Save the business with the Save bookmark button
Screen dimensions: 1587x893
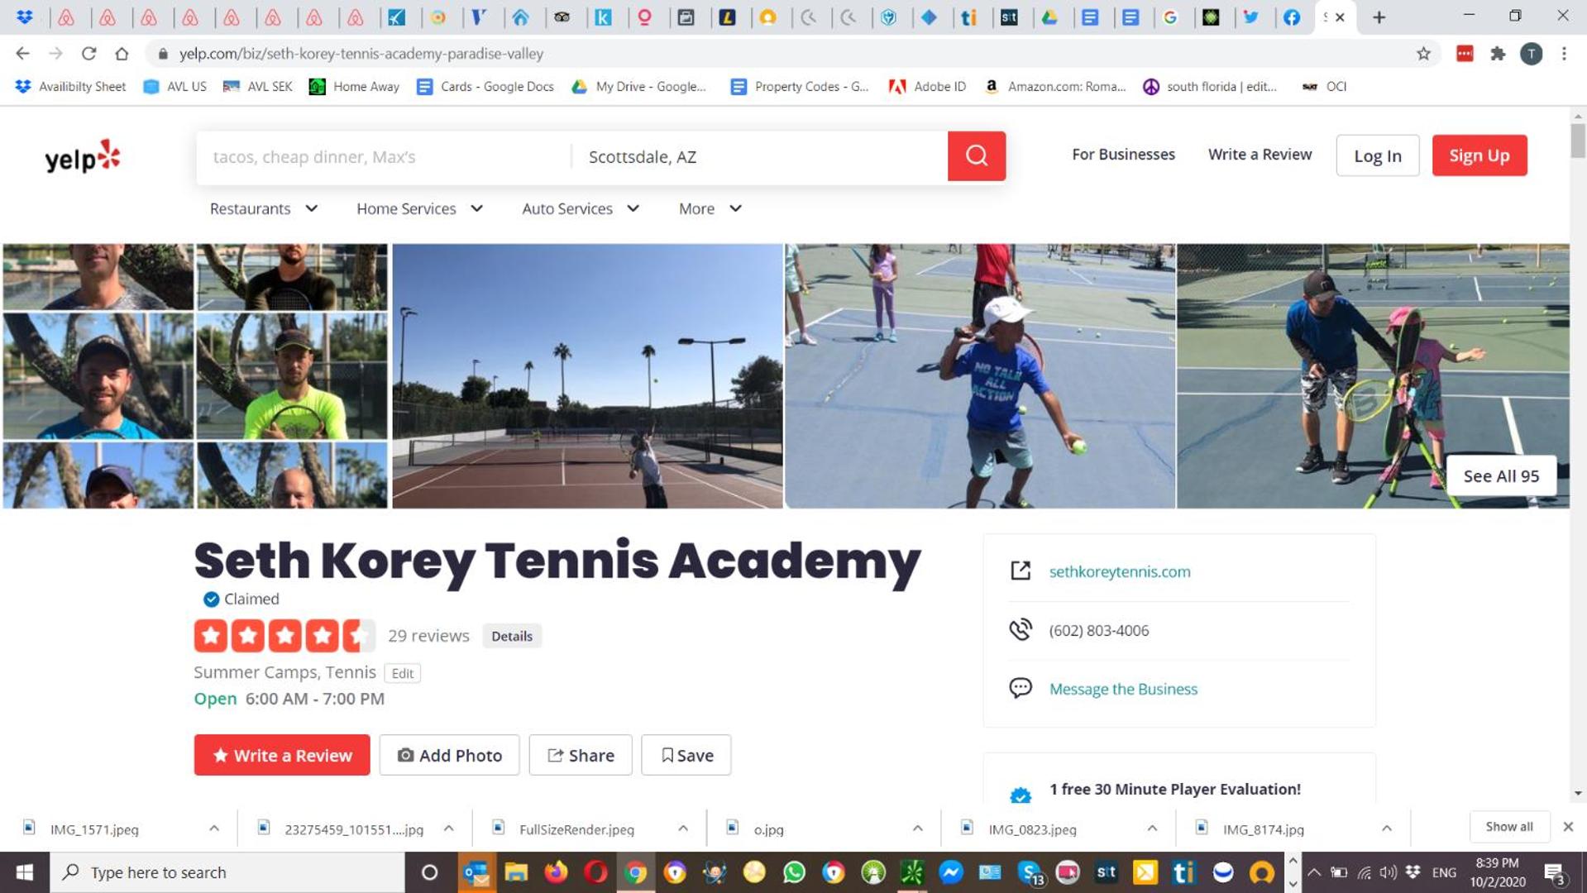686,755
